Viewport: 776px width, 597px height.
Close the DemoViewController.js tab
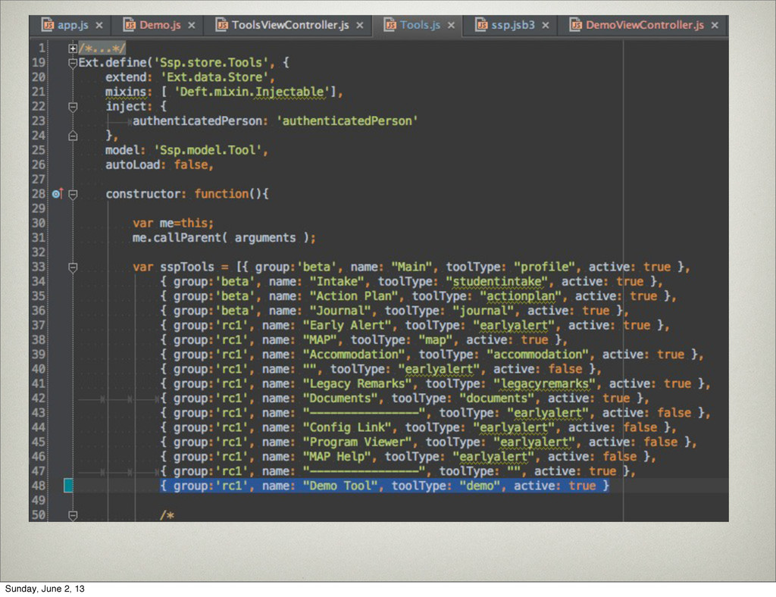coord(715,25)
